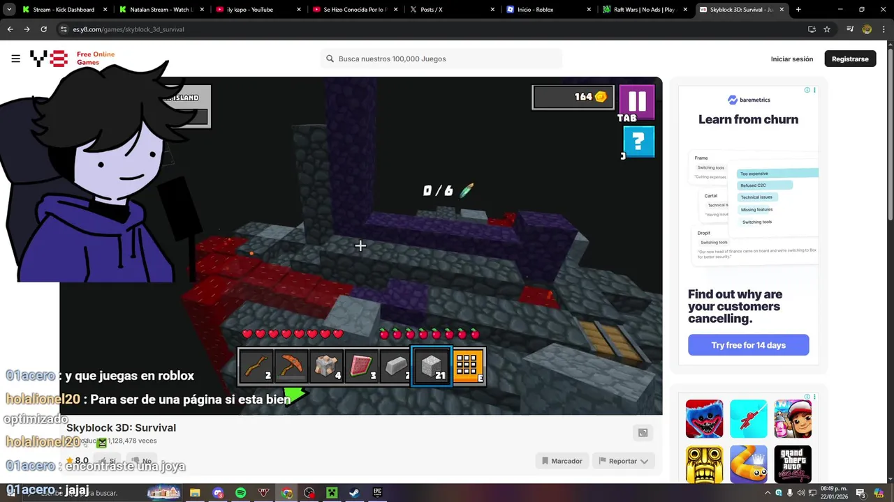Viewport: 894px width, 502px height.
Task: Open the browser media control icon
Action: coord(850,29)
